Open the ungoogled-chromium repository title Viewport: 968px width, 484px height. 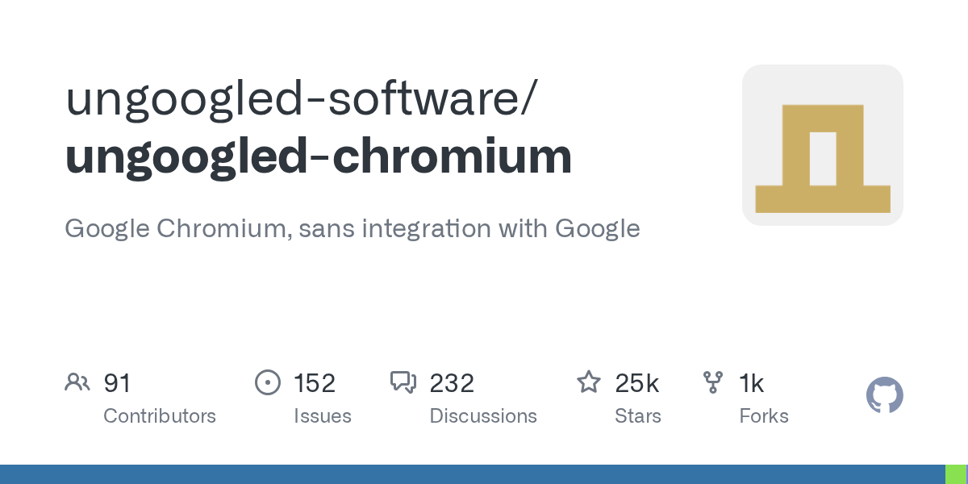319,156
